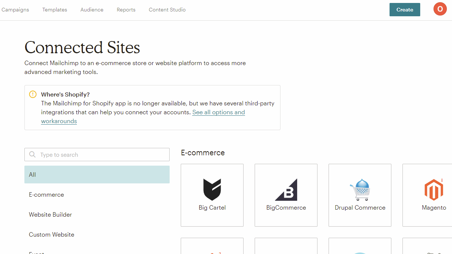Click the magnifier icon in search box

(x=33, y=155)
